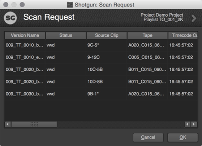
Task: Cancel the scan request
Action: [148, 137]
